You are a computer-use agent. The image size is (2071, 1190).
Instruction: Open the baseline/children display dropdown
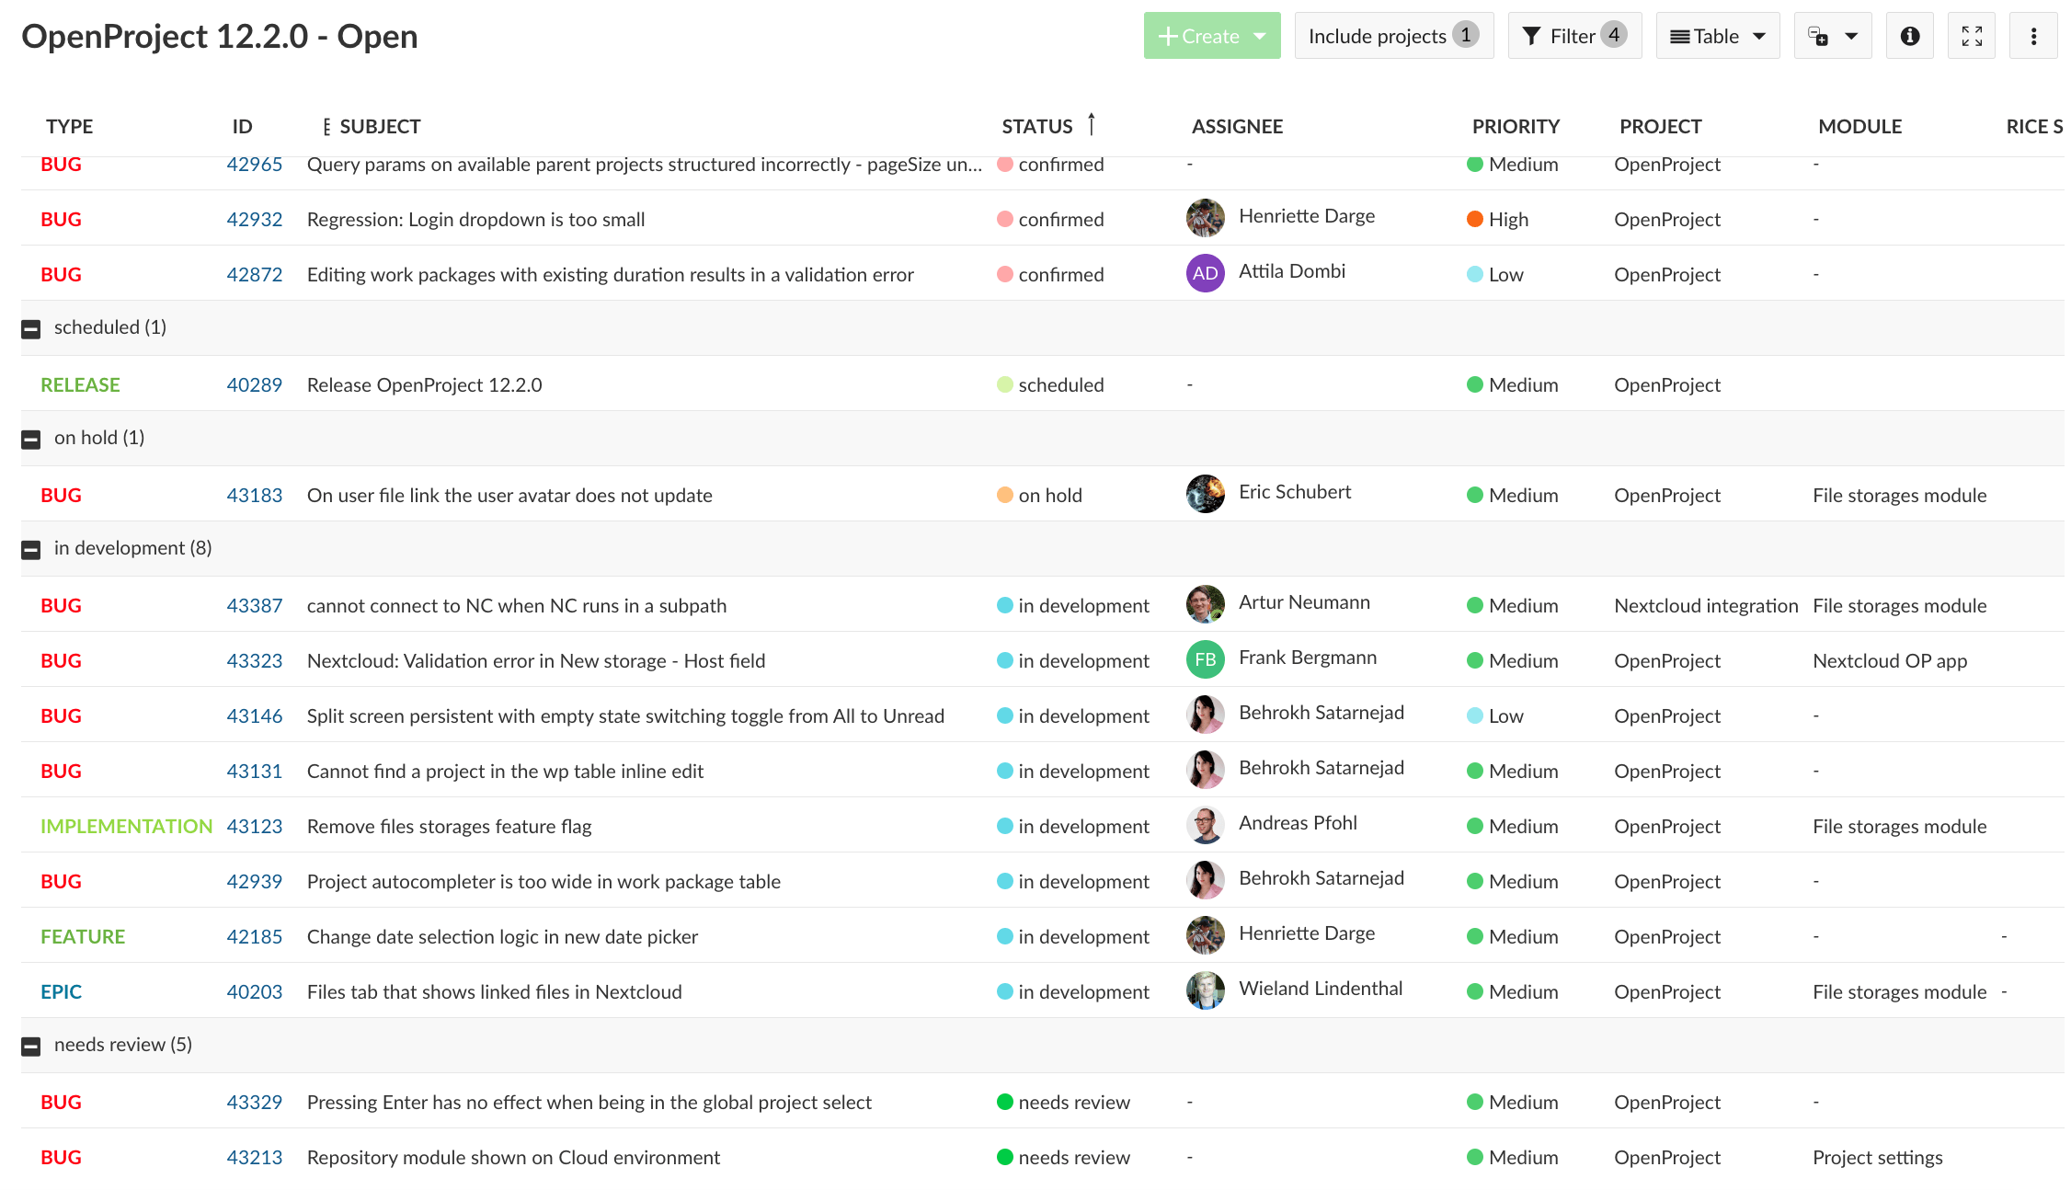(1832, 36)
